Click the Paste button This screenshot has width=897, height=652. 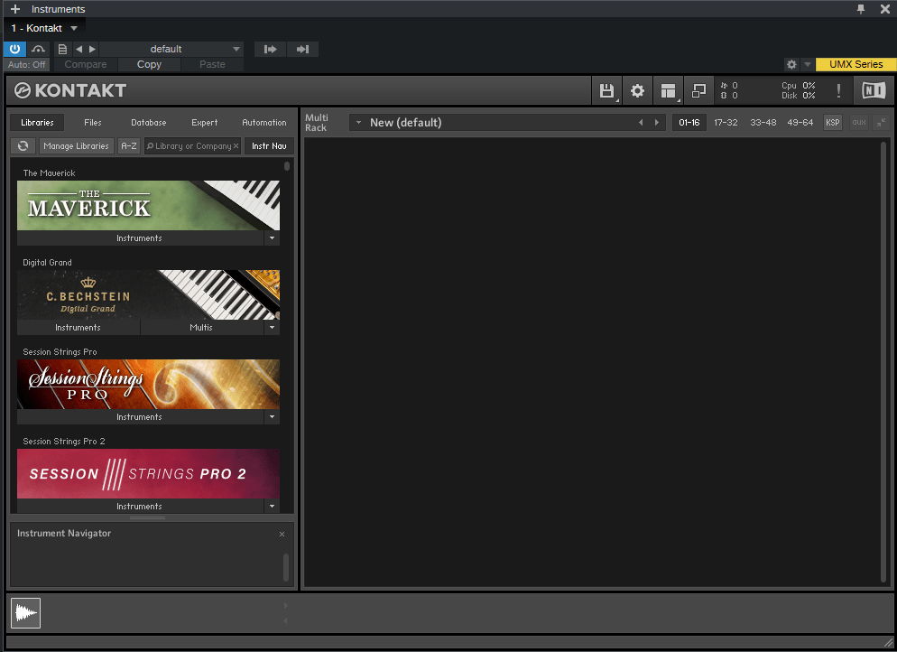pos(212,65)
